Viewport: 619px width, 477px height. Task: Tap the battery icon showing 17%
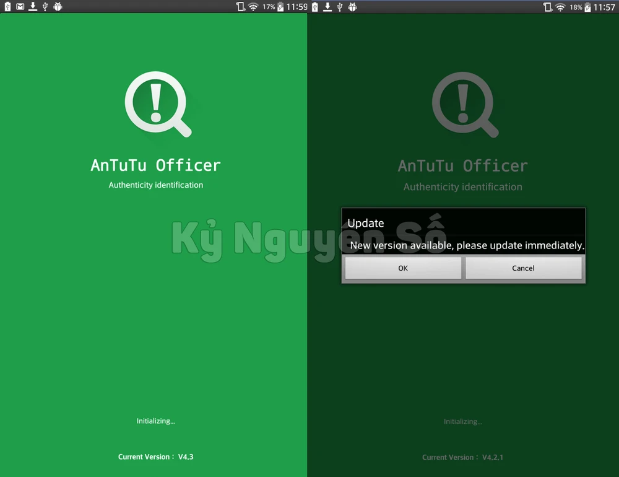(280, 7)
